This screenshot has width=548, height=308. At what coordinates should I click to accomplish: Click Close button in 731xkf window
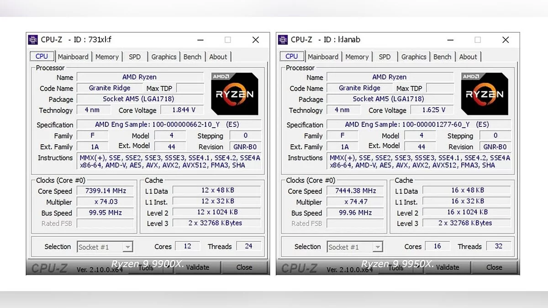point(244,267)
